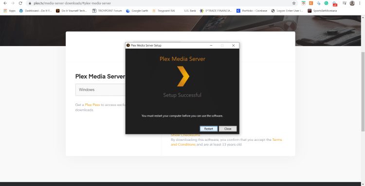Open the Portfolio - Coinbase bookmark
Viewport: 365px width, 186px height.
[252, 11]
